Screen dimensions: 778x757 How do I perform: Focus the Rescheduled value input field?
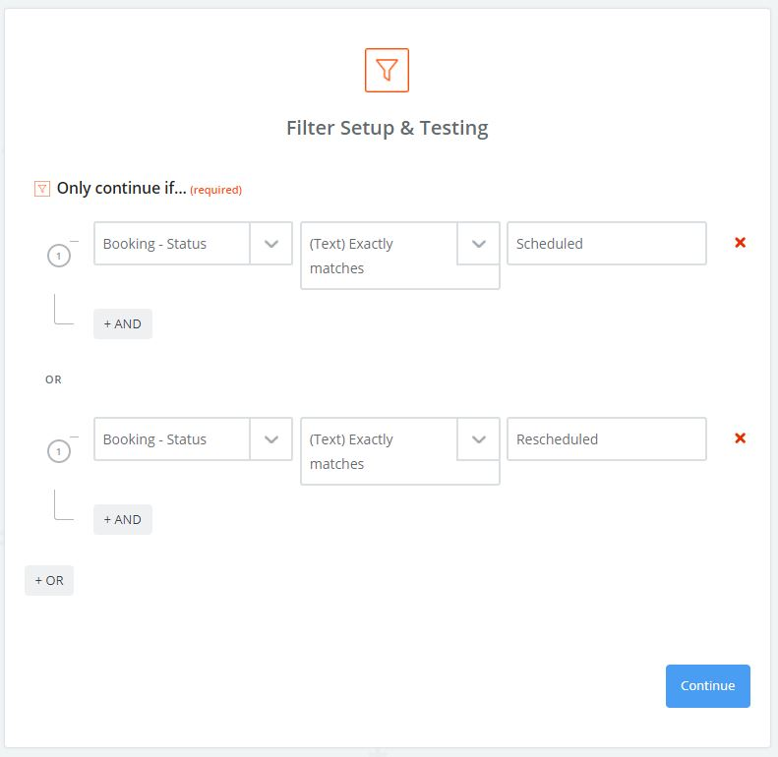606,439
